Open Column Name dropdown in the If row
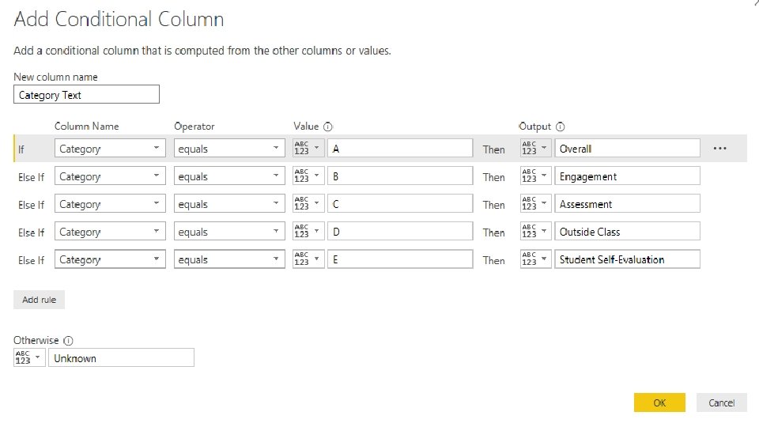Viewport: 759px width, 427px height. pyautogui.click(x=110, y=149)
